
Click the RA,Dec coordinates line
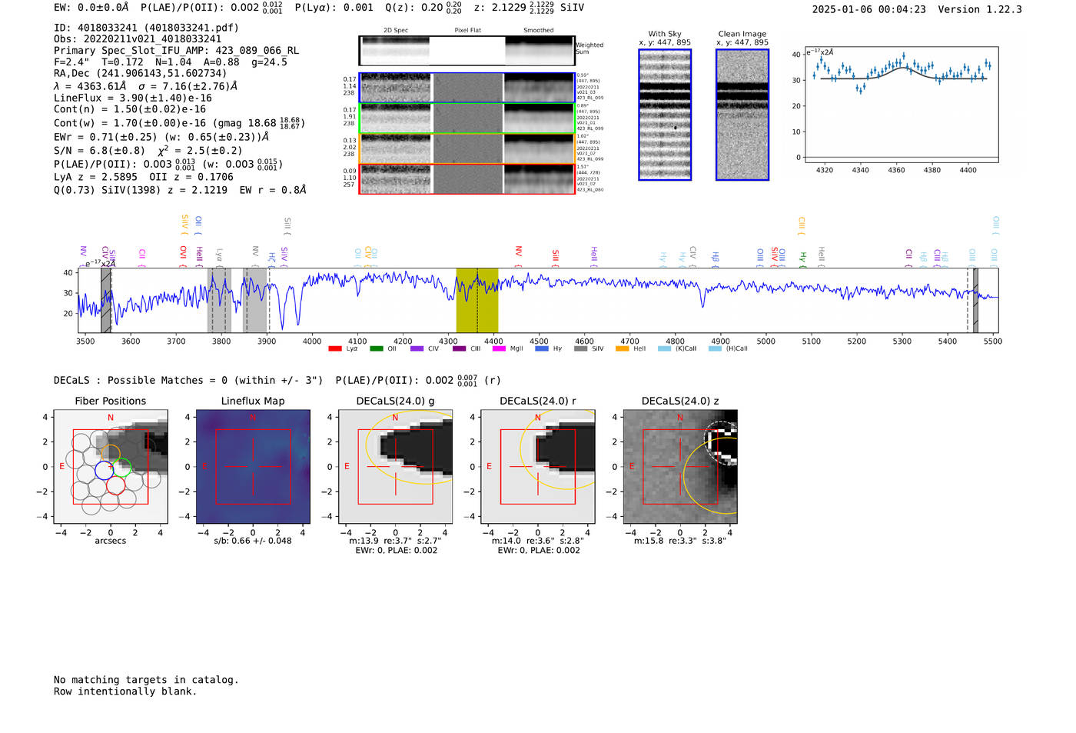(141, 74)
